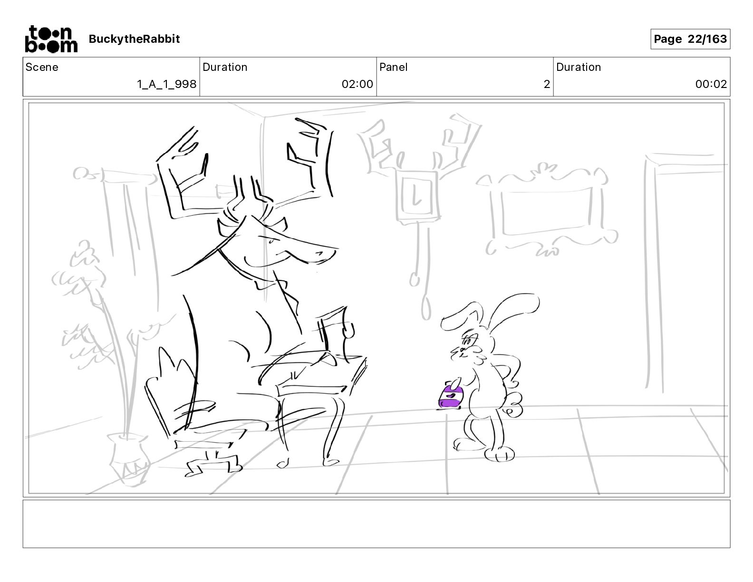Select panel duration value 00:02
Screen dimensions: 753x582
coord(711,84)
